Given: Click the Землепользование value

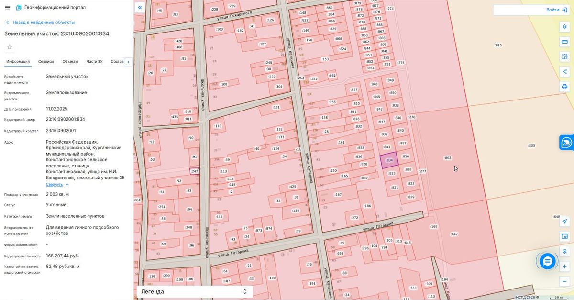Looking at the screenshot, I should pyautogui.click(x=66, y=92).
